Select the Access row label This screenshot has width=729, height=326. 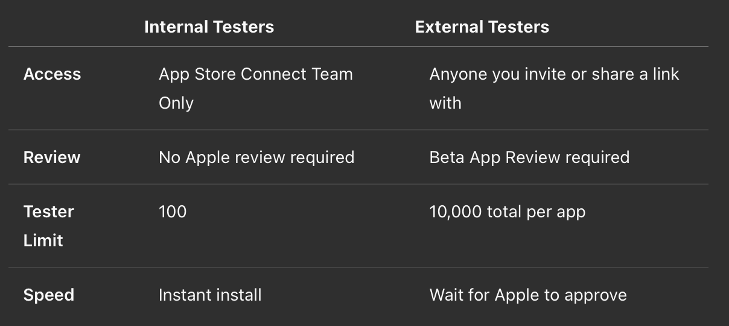click(52, 74)
